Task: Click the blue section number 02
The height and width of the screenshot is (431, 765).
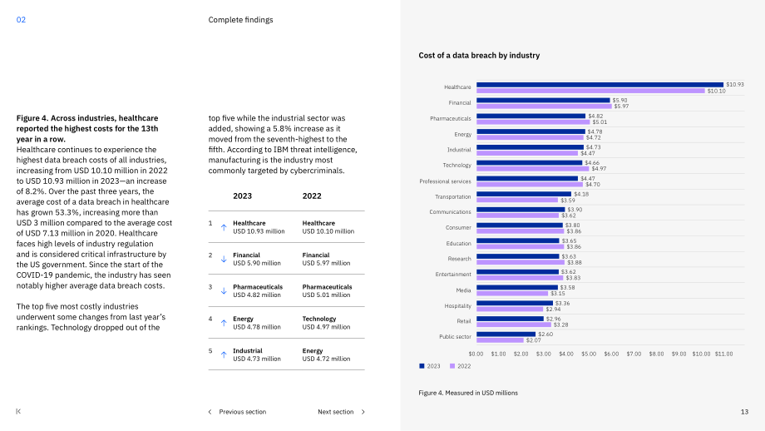Action: (21, 20)
